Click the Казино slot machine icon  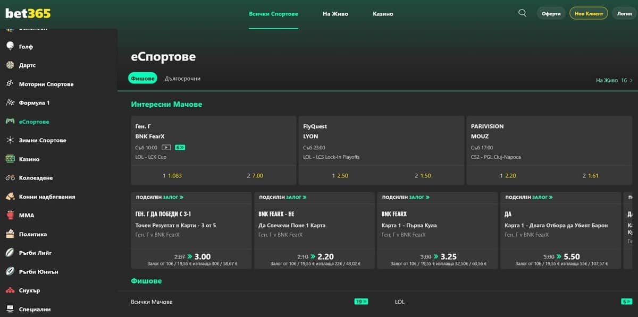point(10,159)
